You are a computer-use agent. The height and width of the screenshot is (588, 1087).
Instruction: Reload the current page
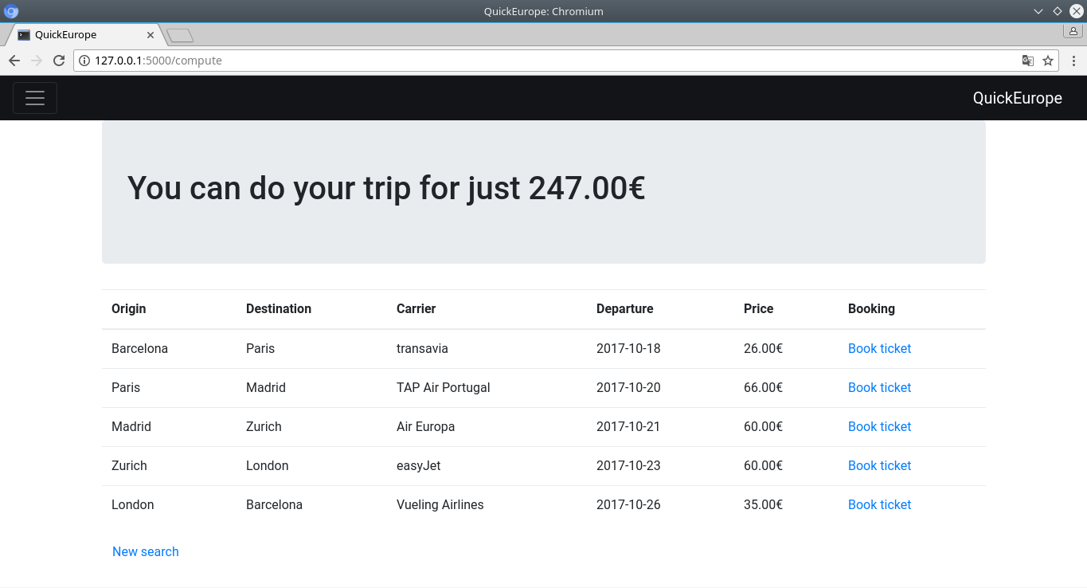[x=58, y=61]
